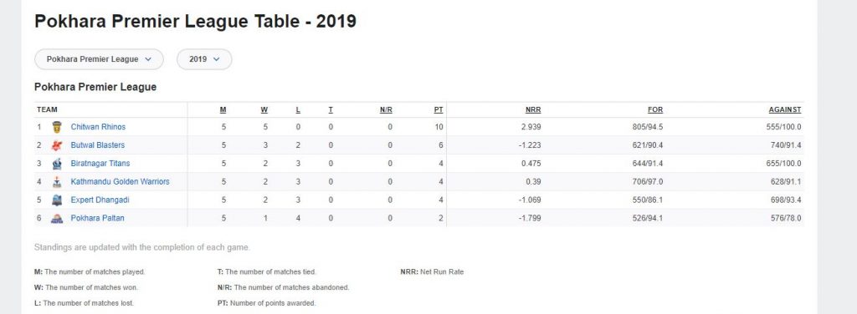Open the Butwal Blasters team link
Viewport: 857px width, 314px height.
coord(98,145)
